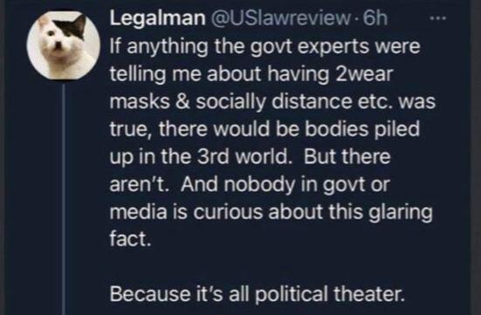Click the vertical thread connector line

pos(64,199)
